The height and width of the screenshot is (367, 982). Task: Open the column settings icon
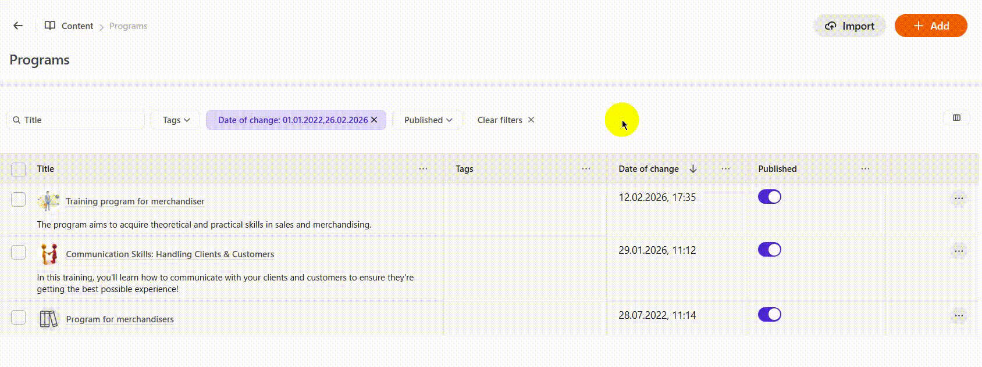[x=956, y=118]
